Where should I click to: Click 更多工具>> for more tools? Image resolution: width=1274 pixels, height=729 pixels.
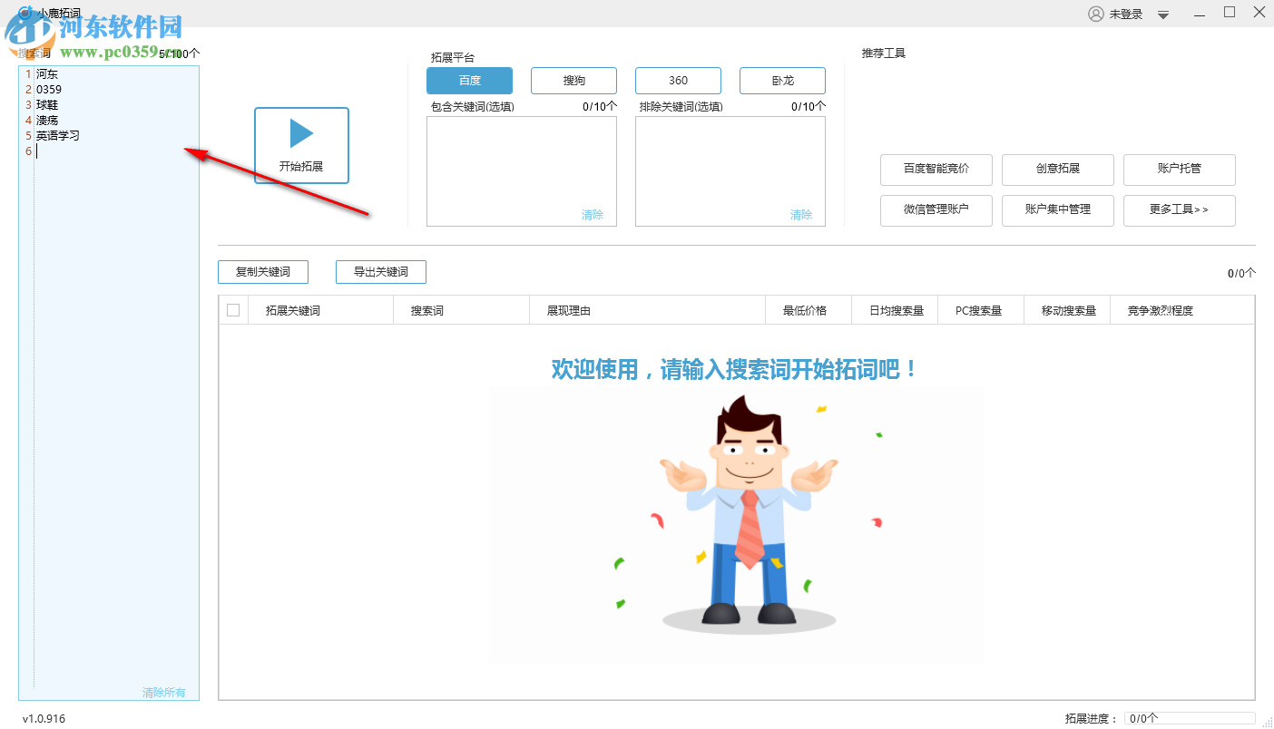[x=1179, y=210]
